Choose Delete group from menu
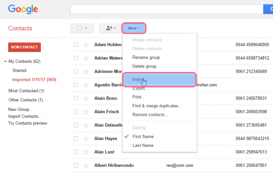The image size is (273, 176). [x=144, y=66]
